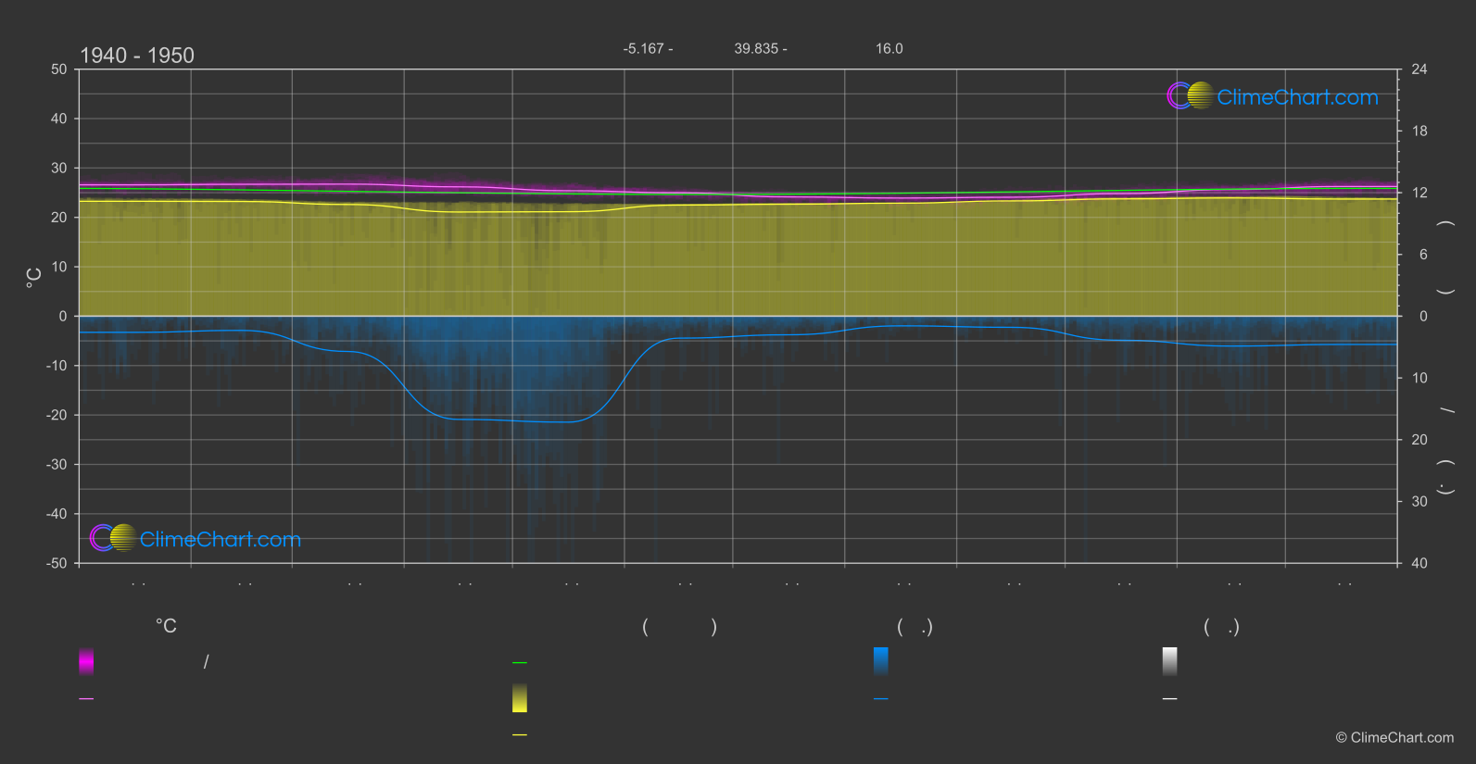The image size is (1476, 764).
Task: Click the 50 tick on temperature axis
Action: pos(59,69)
